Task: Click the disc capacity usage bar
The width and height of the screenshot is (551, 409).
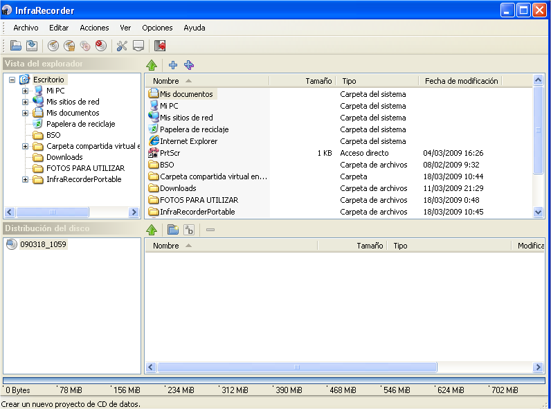Action: coord(274,380)
